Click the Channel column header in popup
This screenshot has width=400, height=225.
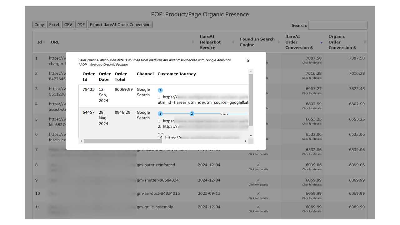pos(145,74)
